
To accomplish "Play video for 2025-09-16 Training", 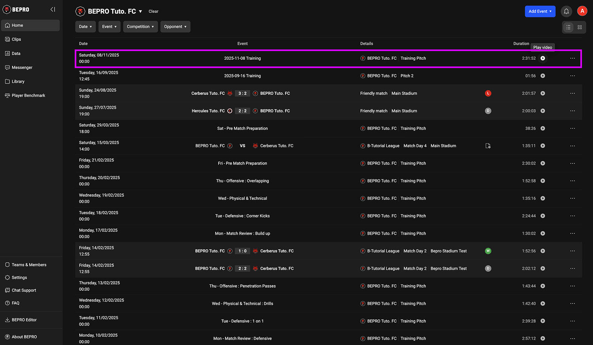I will 543,76.
